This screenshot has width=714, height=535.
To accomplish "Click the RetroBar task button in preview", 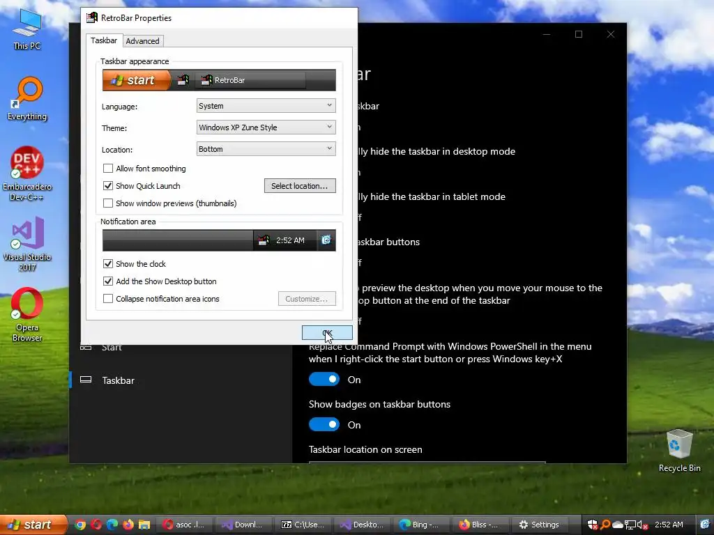I will 251,80.
